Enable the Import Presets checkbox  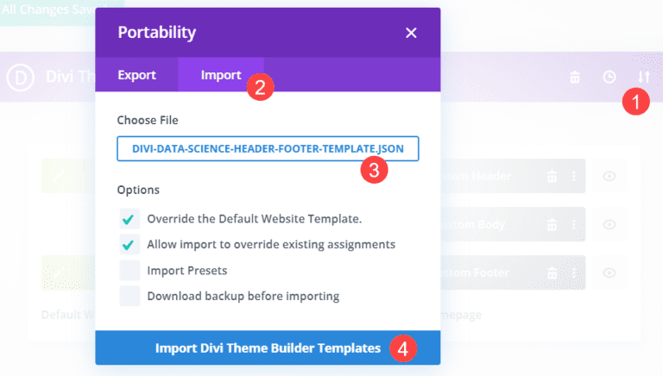coord(129,270)
